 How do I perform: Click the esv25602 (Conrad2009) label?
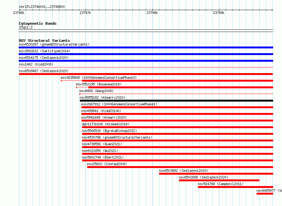pyautogui.click(x=107, y=164)
